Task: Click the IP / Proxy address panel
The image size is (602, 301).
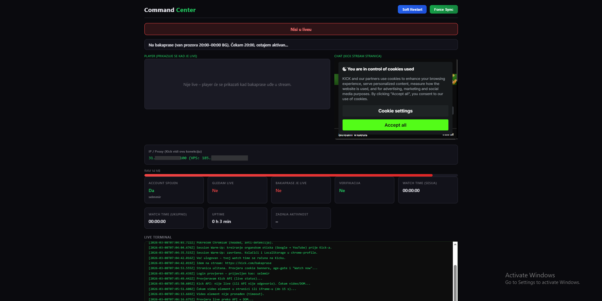Action: tap(301, 154)
